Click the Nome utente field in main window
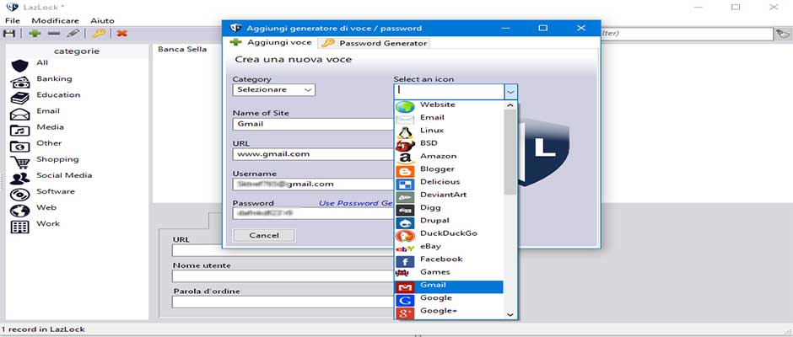 283,275
